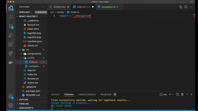Open package.json in the file tree
This screenshot has height=111, width=198.
(33, 91)
